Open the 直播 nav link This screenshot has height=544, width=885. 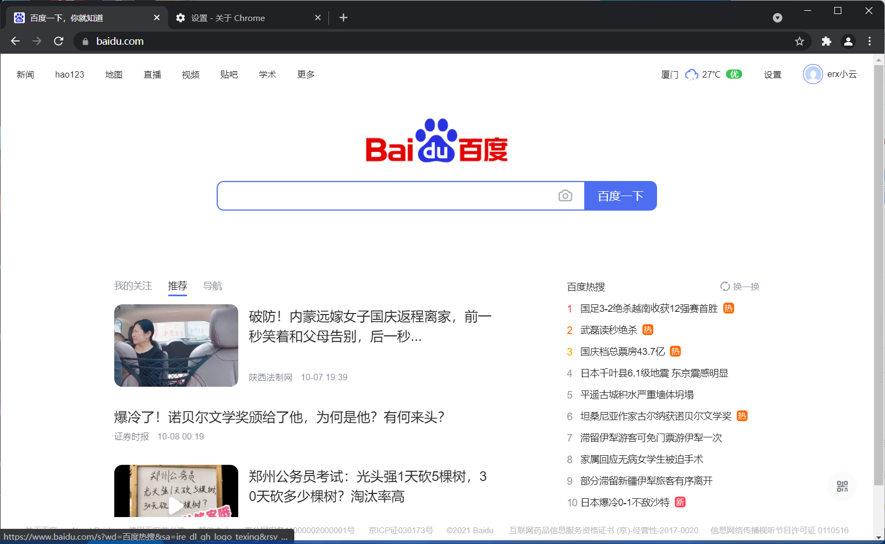point(153,74)
